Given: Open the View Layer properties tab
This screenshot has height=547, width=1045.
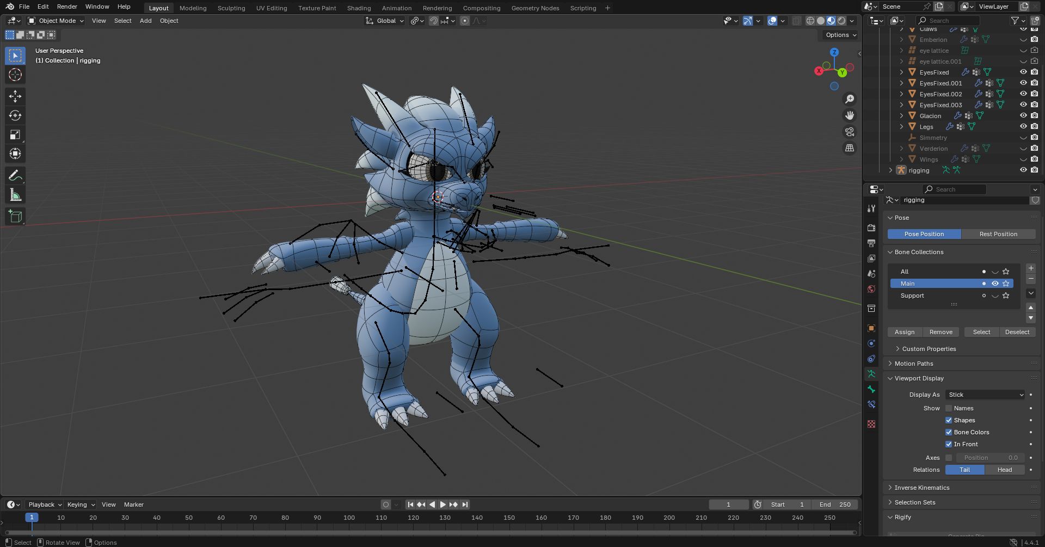Looking at the screenshot, I should pos(871,258).
